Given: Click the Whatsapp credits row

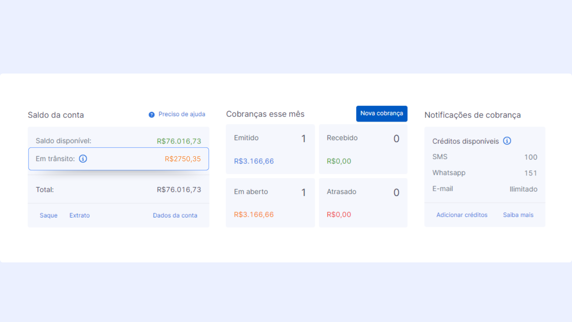Looking at the screenshot, I should (484, 173).
